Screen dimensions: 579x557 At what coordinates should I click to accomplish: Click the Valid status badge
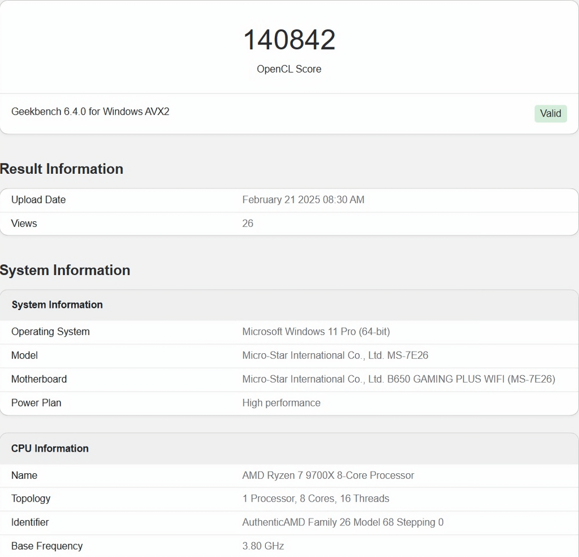[551, 113]
